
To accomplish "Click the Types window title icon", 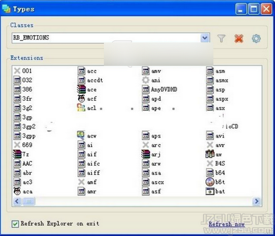I will click(x=6, y=9).
